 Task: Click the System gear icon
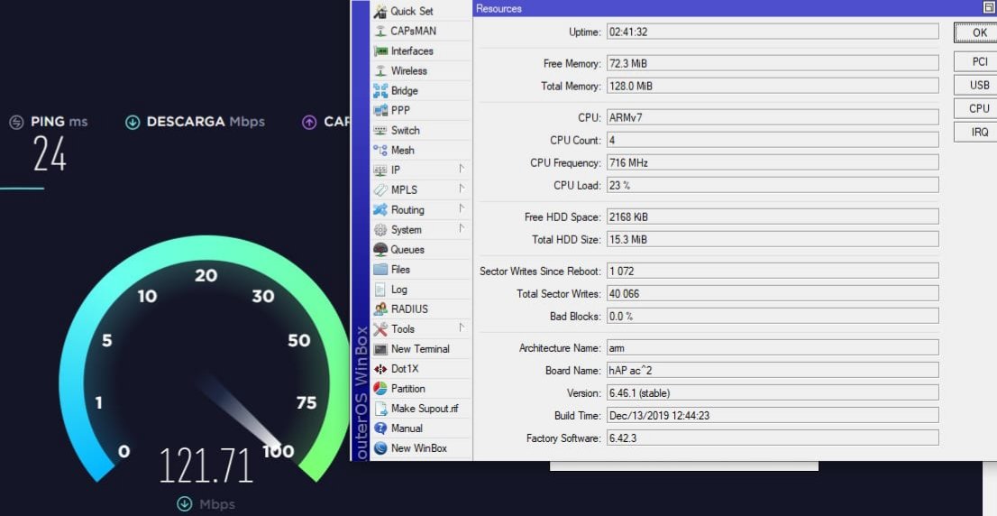pos(380,230)
